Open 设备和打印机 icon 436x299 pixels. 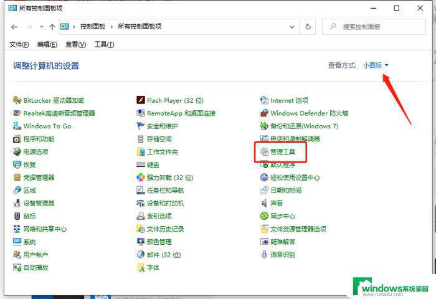click(141, 203)
